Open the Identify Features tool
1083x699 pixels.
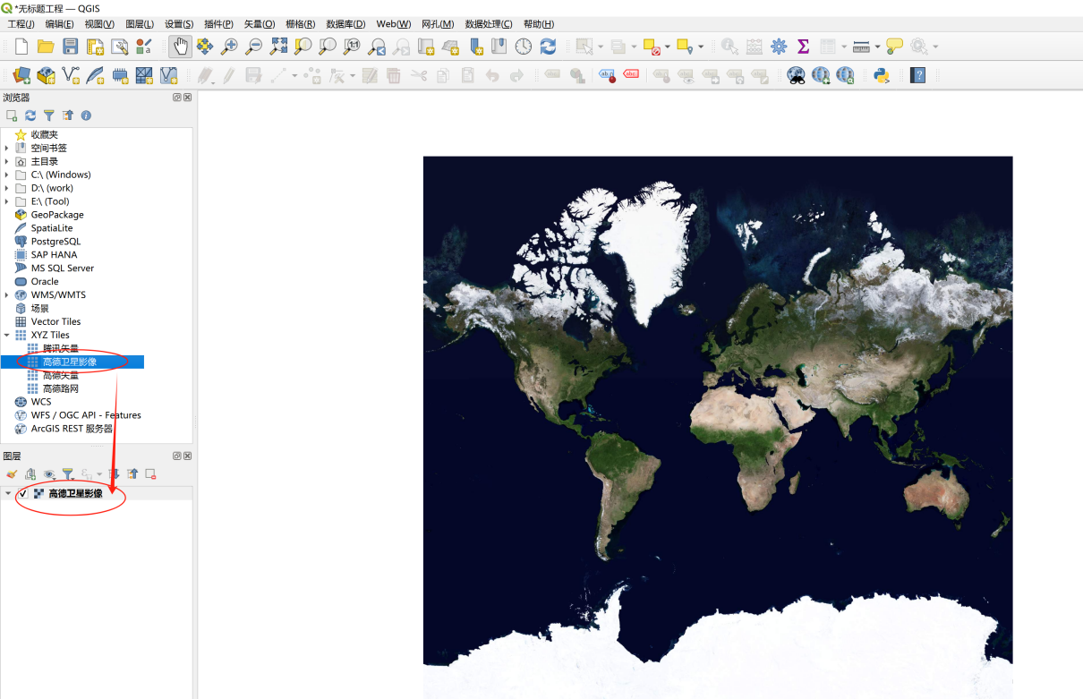coord(729,47)
